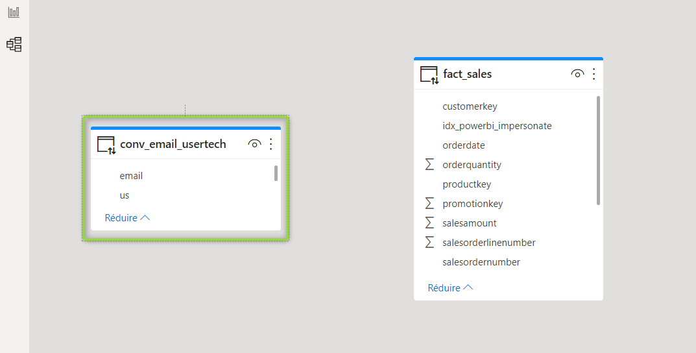Viewport: 696px width, 353px height.
Task: Open the Model view icon in sidebar
Action: tap(14, 44)
